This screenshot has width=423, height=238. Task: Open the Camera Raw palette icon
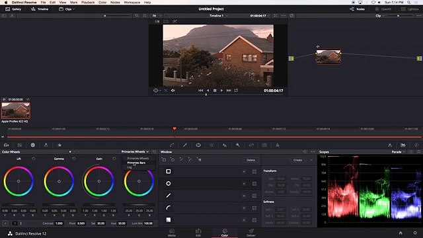(6, 145)
